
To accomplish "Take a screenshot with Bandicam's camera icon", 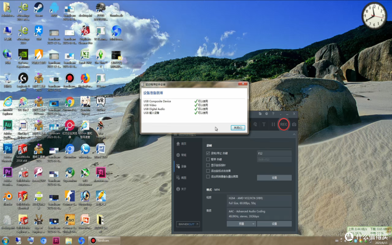I will pos(294,124).
